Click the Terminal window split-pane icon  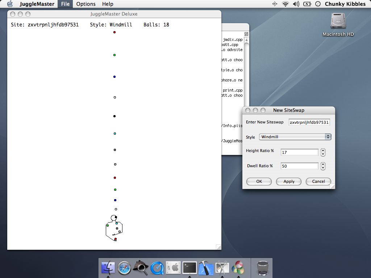[246, 34]
